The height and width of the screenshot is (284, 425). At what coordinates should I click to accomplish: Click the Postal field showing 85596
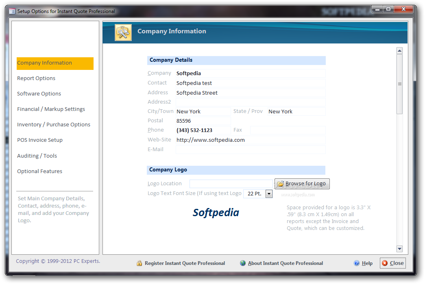coord(203,121)
